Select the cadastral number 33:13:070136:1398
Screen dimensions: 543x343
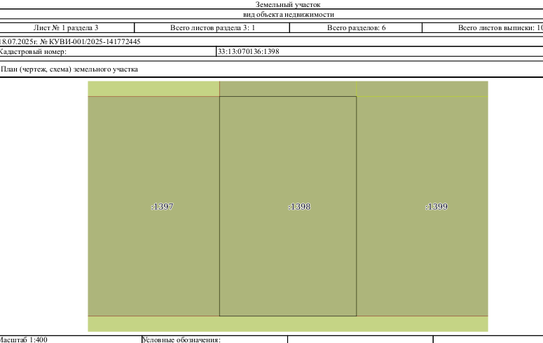248,52
